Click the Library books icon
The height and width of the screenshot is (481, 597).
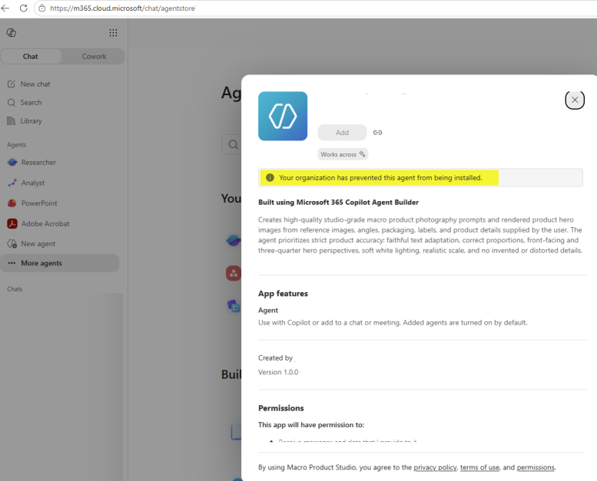[x=11, y=121]
